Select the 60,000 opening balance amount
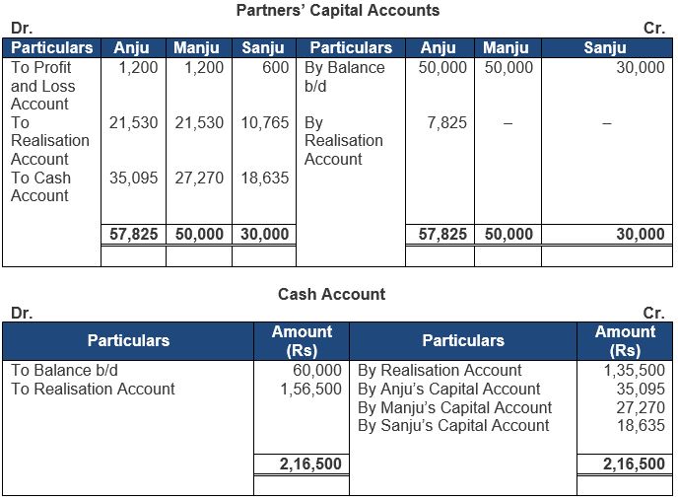 click(317, 371)
